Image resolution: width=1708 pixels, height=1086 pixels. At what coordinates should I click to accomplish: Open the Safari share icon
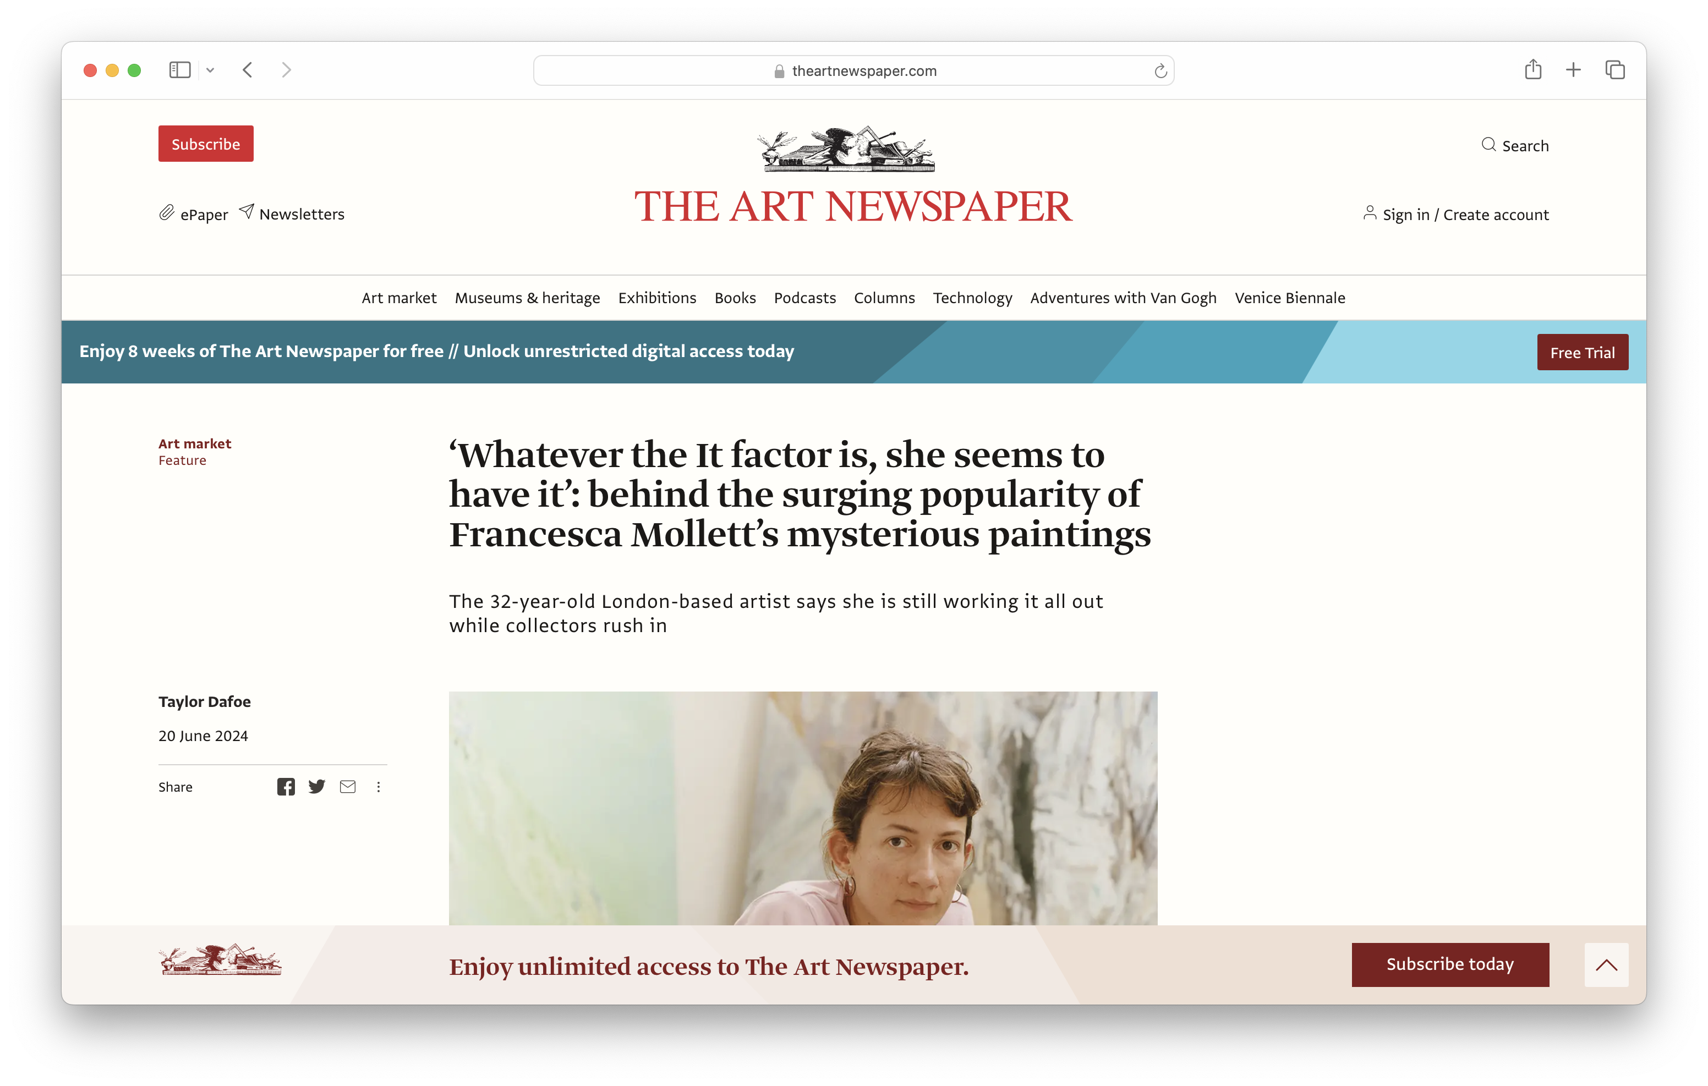pyautogui.click(x=1533, y=69)
